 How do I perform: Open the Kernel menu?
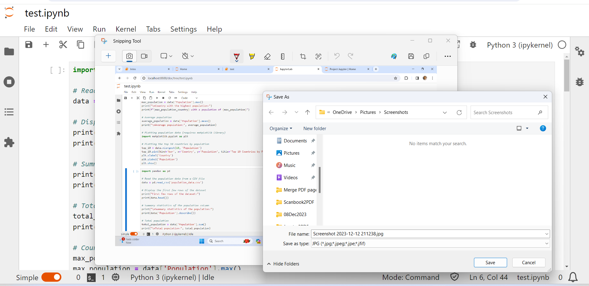[126, 29]
